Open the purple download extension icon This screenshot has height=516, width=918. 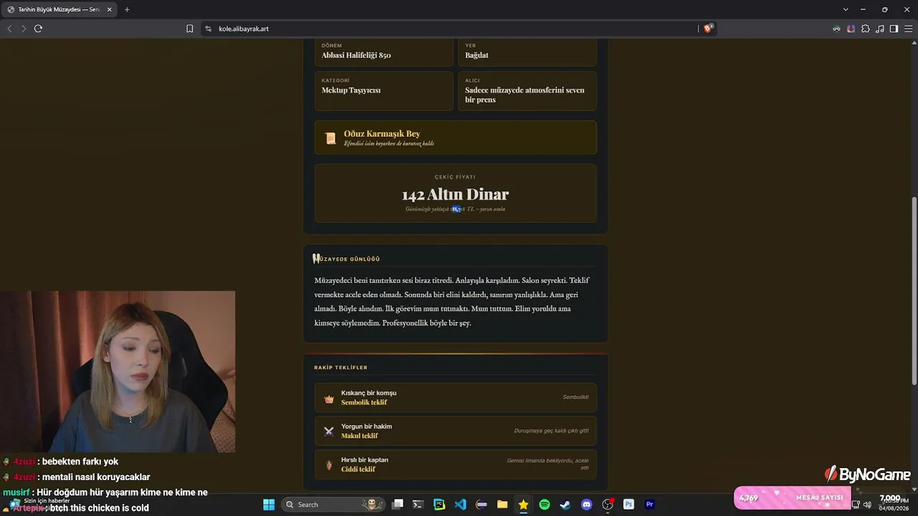point(851,29)
